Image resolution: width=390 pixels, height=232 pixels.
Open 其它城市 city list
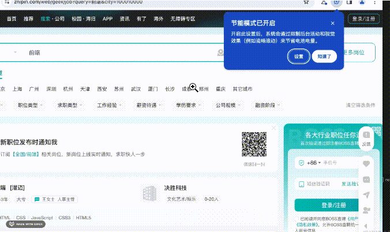point(242,89)
